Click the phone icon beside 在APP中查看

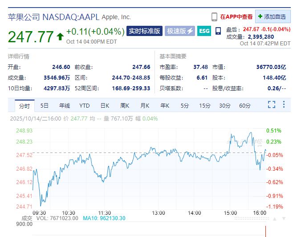(214, 17)
